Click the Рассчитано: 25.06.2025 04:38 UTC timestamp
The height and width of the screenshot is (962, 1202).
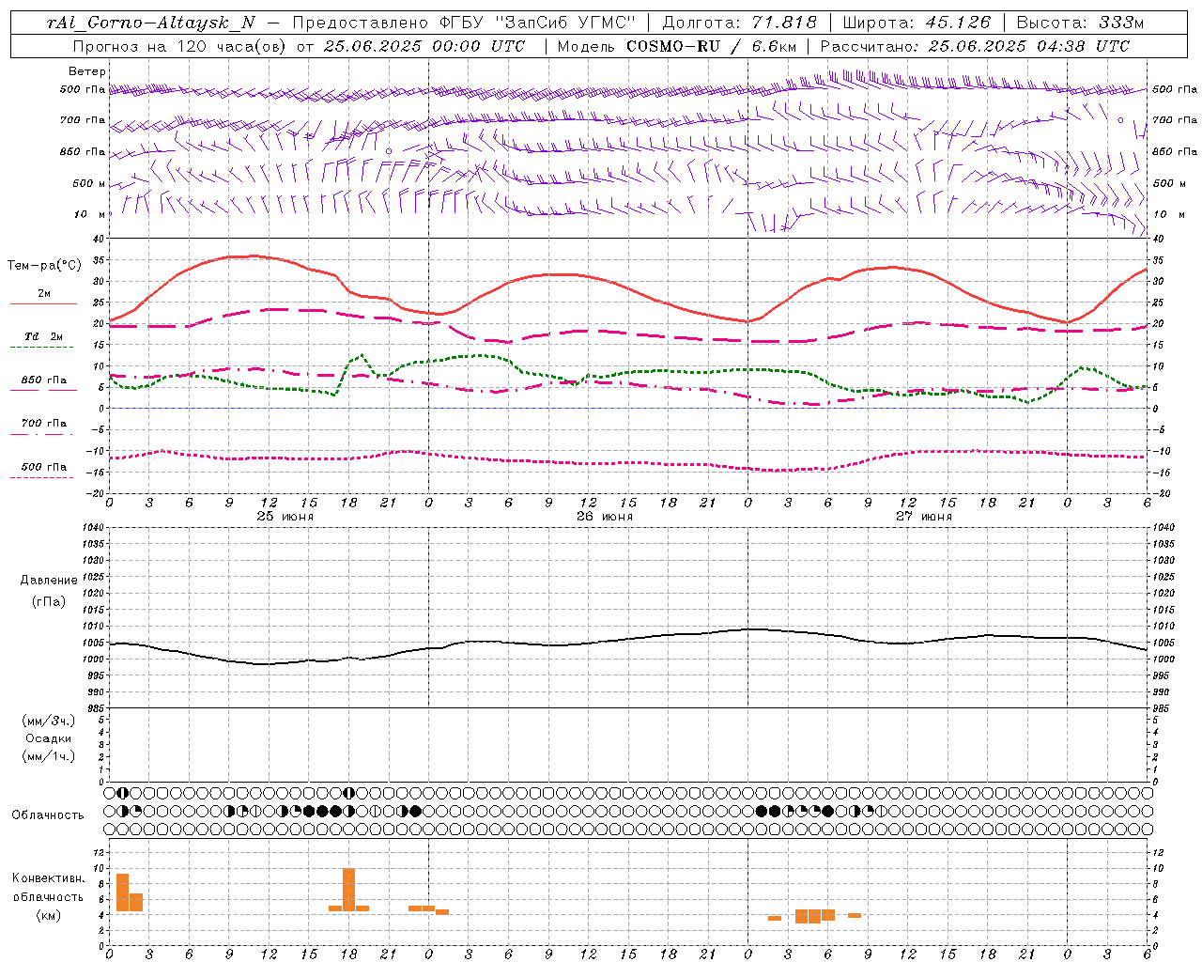tap(975, 46)
